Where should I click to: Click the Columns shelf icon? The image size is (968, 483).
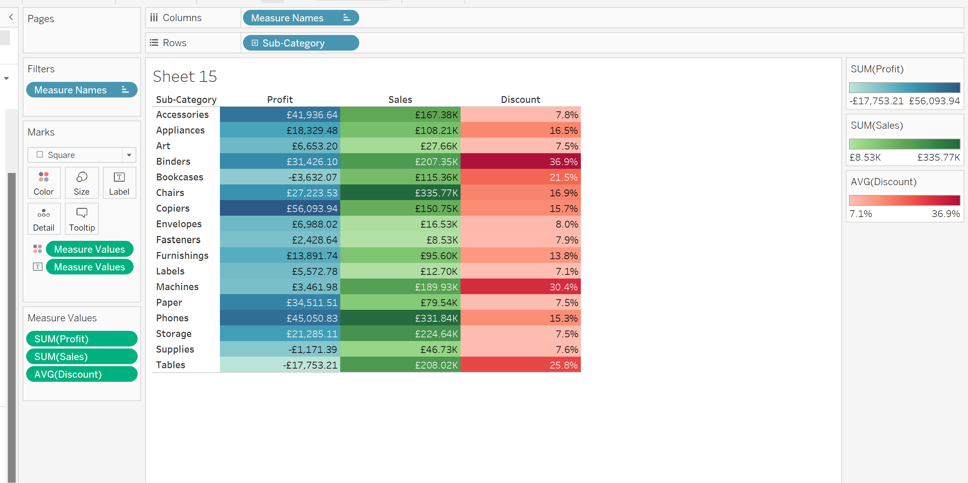click(x=154, y=18)
